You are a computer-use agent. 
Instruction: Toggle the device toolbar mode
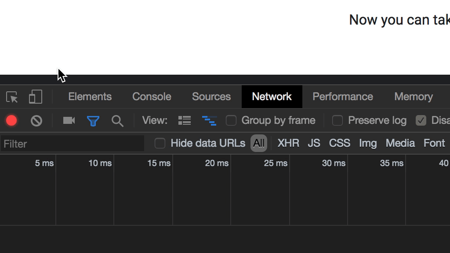[35, 97]
